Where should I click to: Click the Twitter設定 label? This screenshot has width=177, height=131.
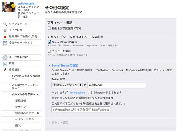point(58,79)
